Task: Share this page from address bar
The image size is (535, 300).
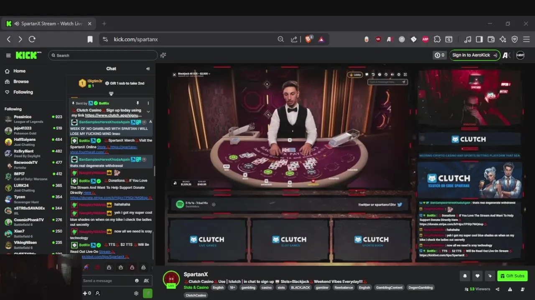Action: pos(294,39)
